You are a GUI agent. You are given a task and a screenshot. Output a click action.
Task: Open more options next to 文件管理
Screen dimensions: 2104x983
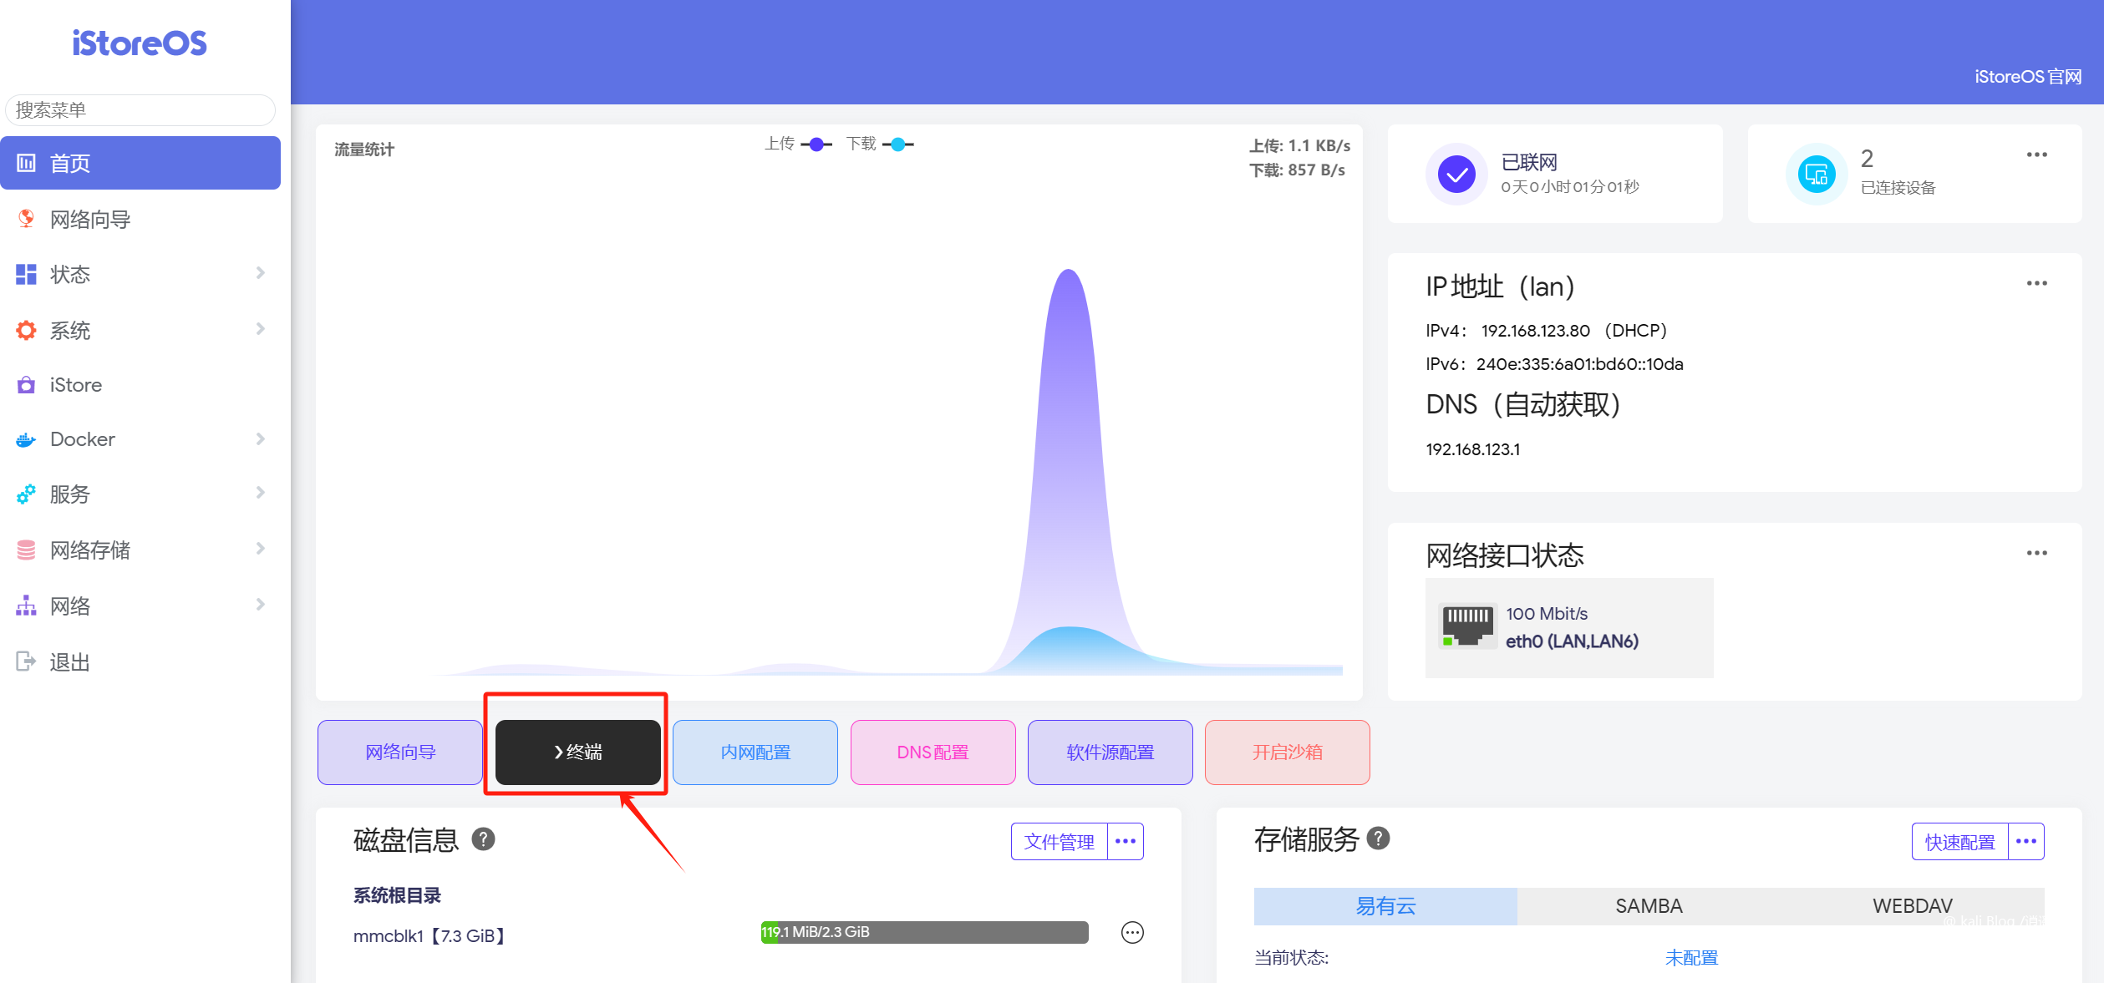click(1126, 841)
